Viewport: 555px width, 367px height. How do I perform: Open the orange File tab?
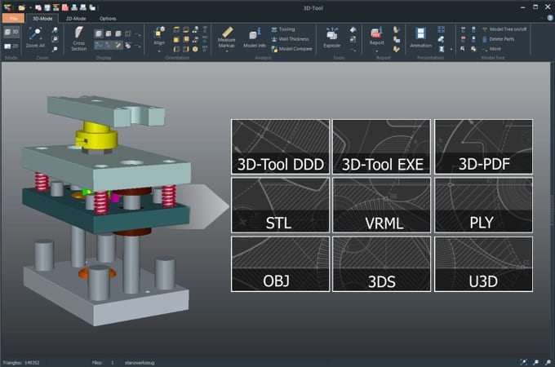(13, 19)
